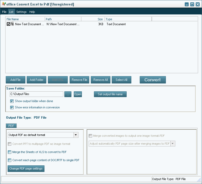Enable Merge the Sheets of XLS option
202x184 pixels.
point(10,152)
